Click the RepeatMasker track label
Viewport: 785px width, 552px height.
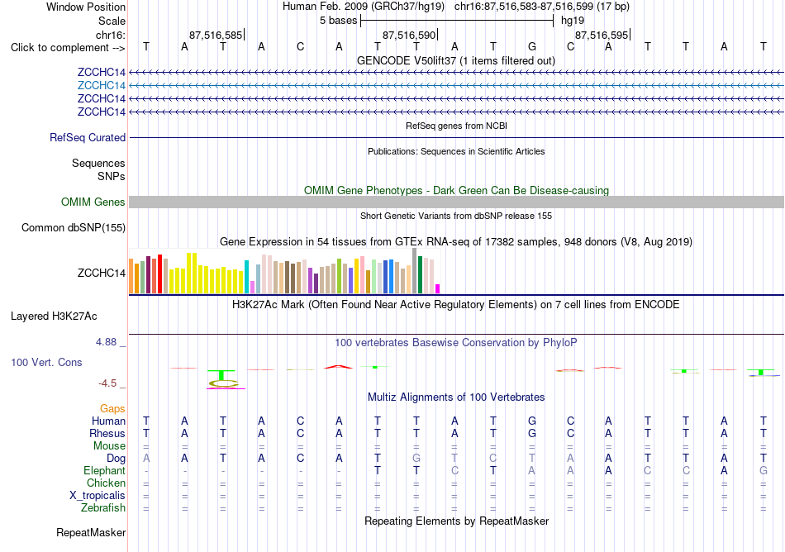pyautogui.click(x=91, y=532)
